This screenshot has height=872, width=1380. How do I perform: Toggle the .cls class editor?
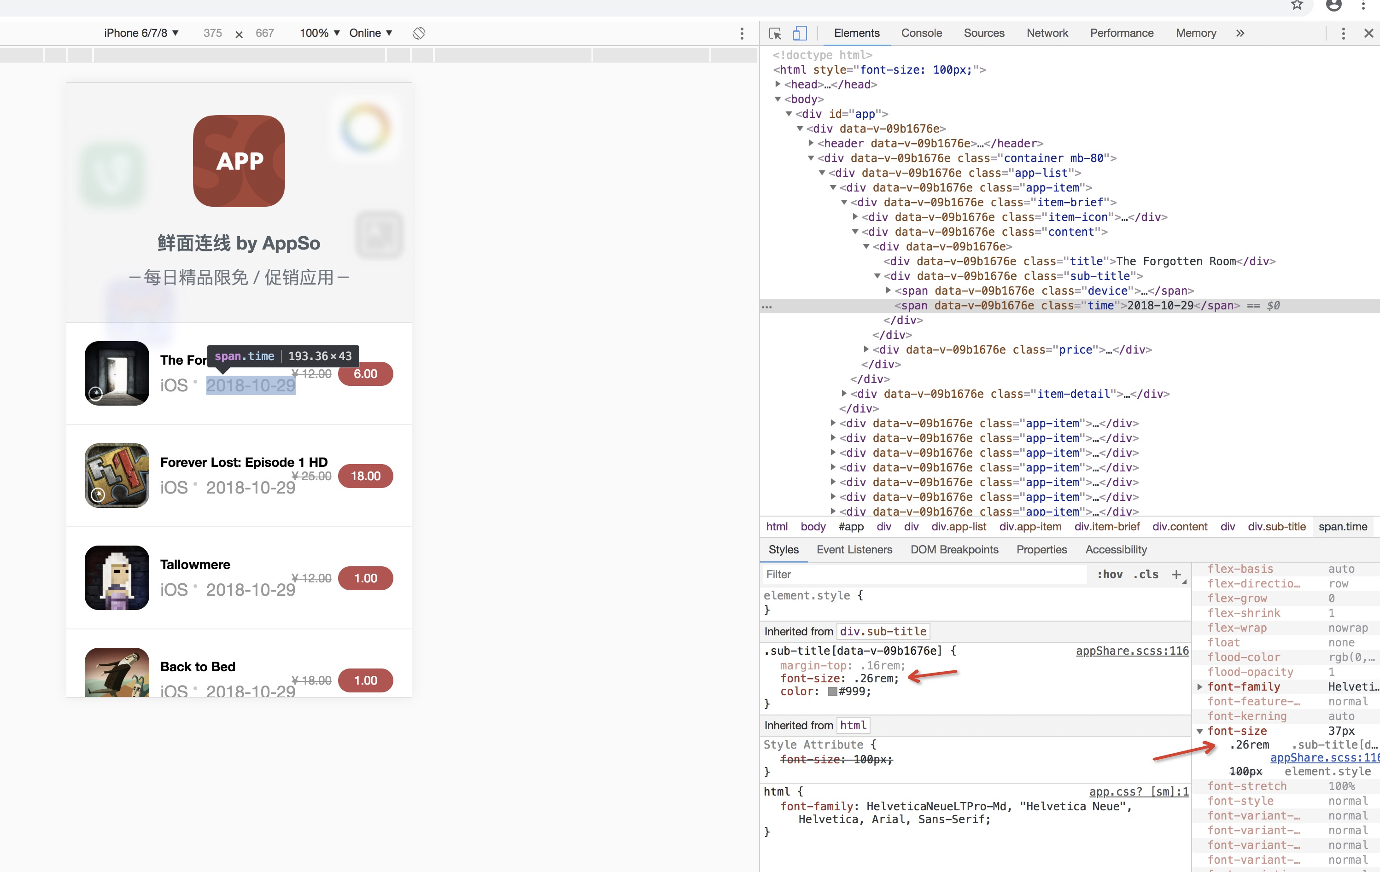pyautogui.click(x=1146, y=574)
